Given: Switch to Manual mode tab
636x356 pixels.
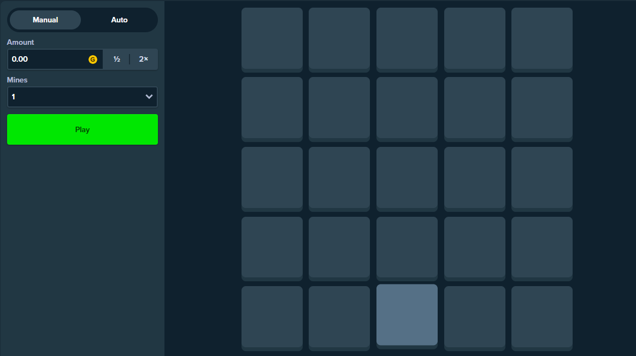Looking at the screenshot, I should (x=45, y=20).
